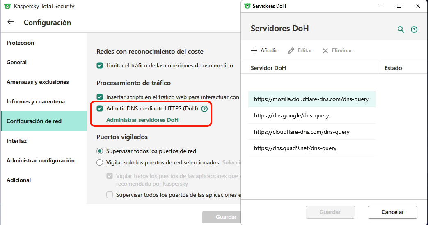The image size is (428, 225).
Task: Open Administrar configuración section
Action: point(43,160)
